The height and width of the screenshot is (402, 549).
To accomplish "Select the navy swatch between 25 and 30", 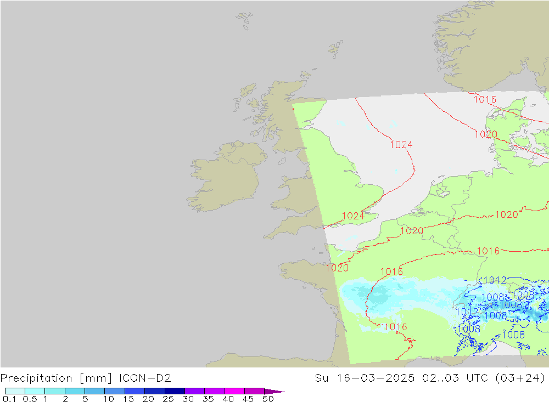I will (175, 391).
